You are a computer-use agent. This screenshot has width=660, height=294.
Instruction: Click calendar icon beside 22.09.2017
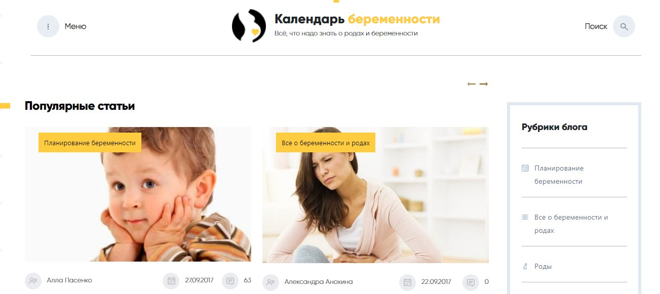pos(408,282)
